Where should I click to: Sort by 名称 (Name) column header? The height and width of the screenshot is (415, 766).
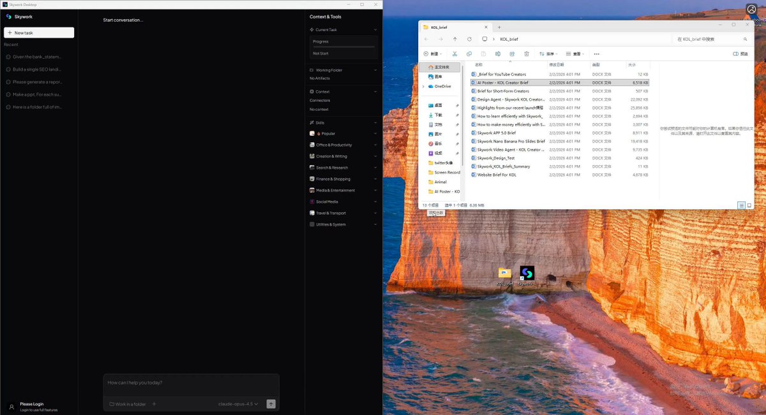tap(479, 64)
